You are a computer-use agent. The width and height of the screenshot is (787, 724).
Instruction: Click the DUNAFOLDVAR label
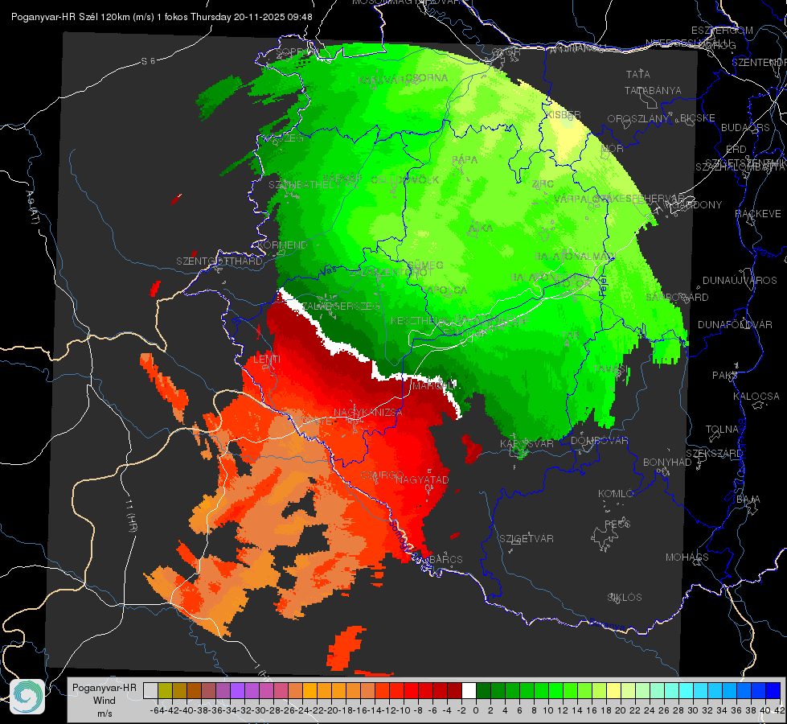[x=735, y=324]
